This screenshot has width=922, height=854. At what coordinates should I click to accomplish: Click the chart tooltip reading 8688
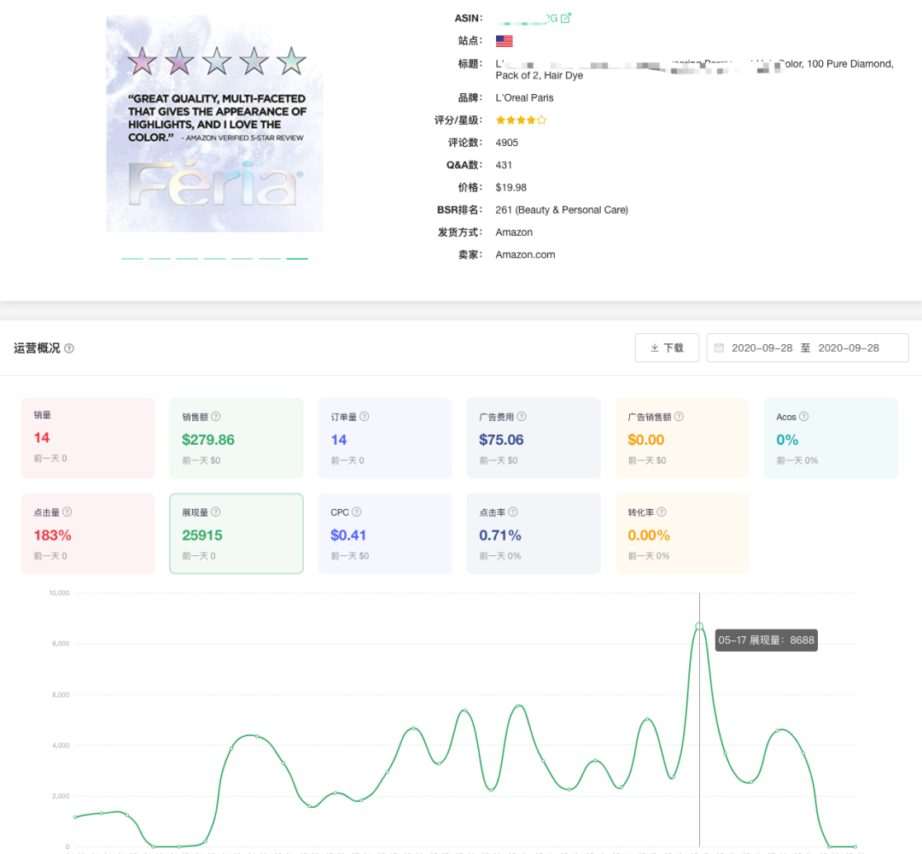[x=766, y=640]
